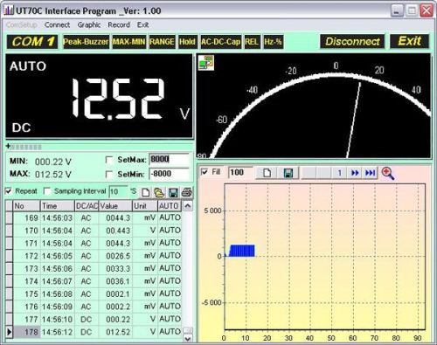437x345 pixels.
Task: Uncheck the Fill checkbox
Action: [x=205, y=172]
